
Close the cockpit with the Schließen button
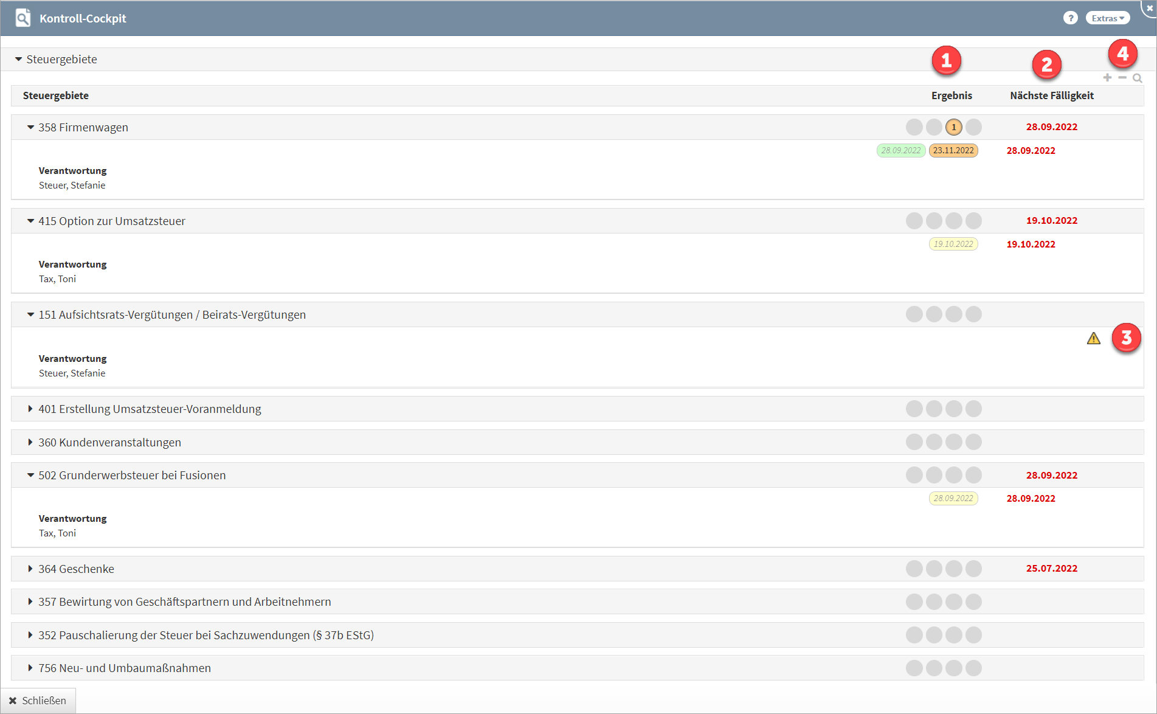tap(38, 701)
